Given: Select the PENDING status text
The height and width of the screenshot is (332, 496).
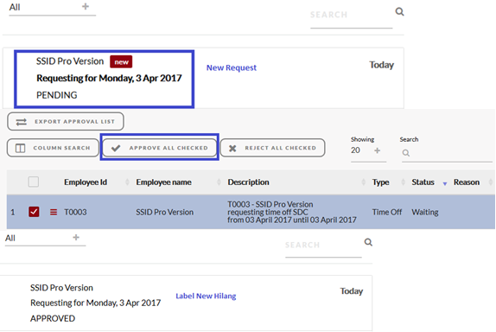Looking at the screenshot, I should 57,95.
